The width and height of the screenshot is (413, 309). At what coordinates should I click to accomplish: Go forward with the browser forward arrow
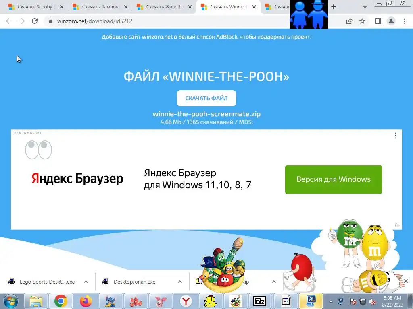[x=22, y=21]
